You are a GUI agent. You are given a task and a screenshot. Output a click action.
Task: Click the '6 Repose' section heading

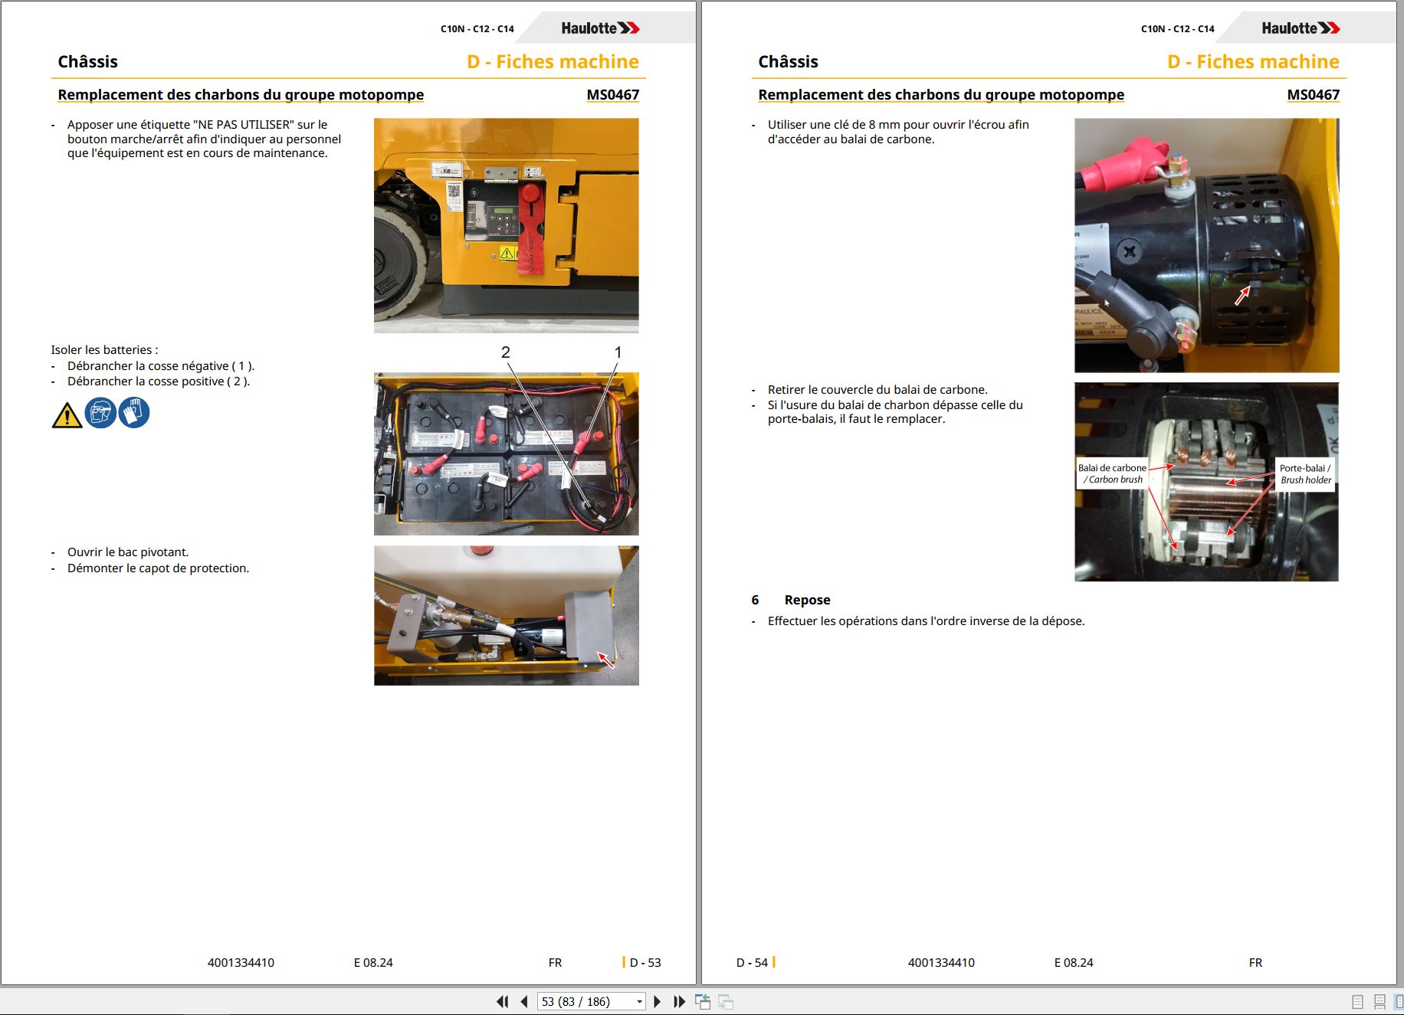pyautogui.click(x=791, y=600)
